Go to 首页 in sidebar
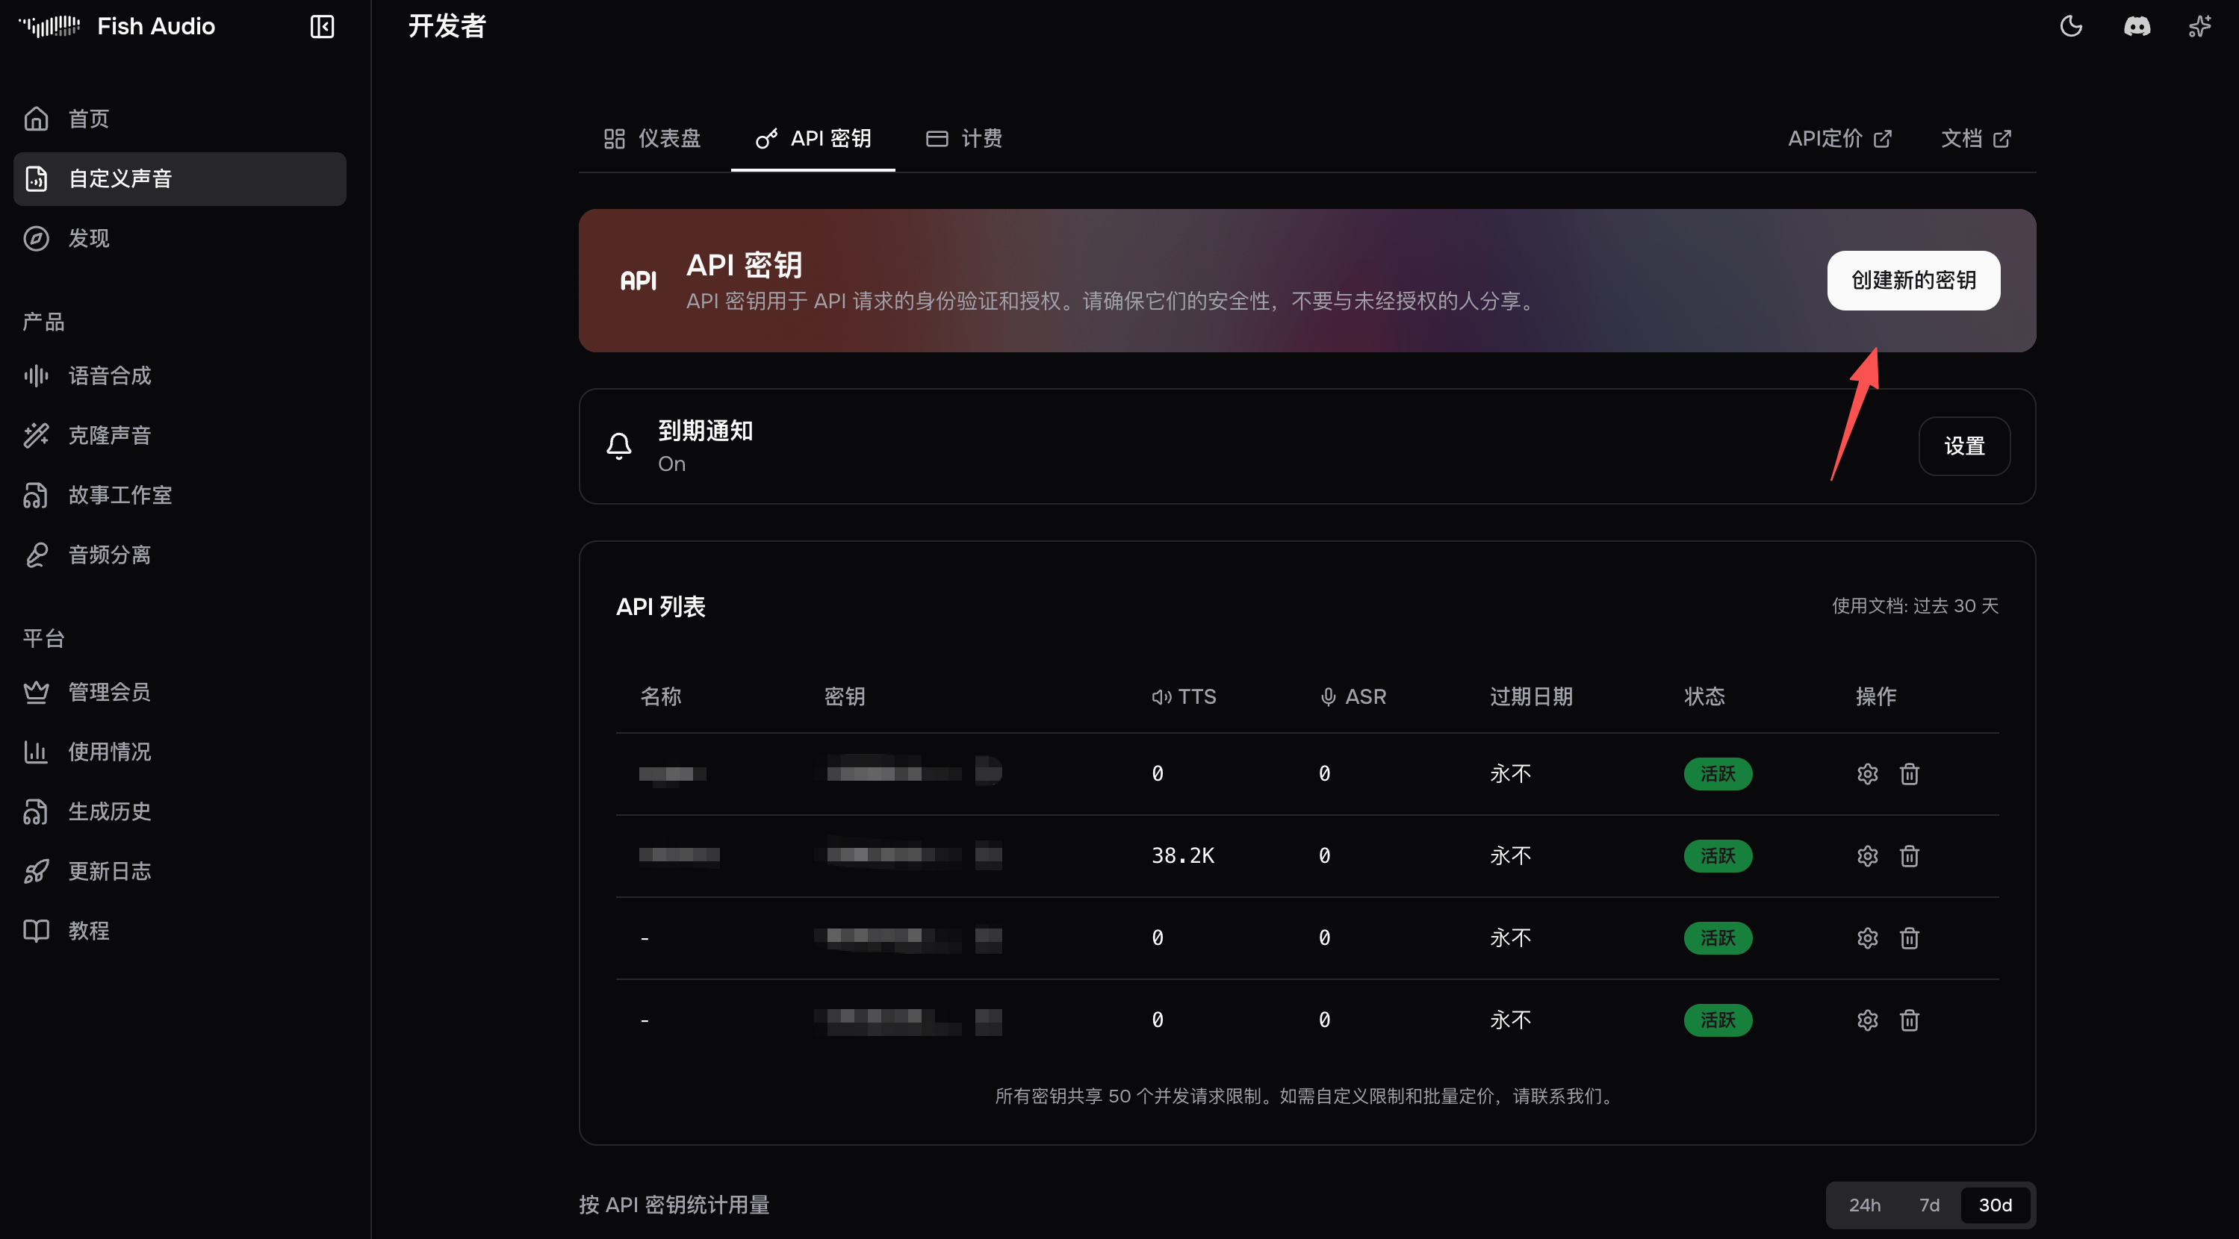Image resolution: width=2239 pixels, height=1239 pixels. pos(180,119)
